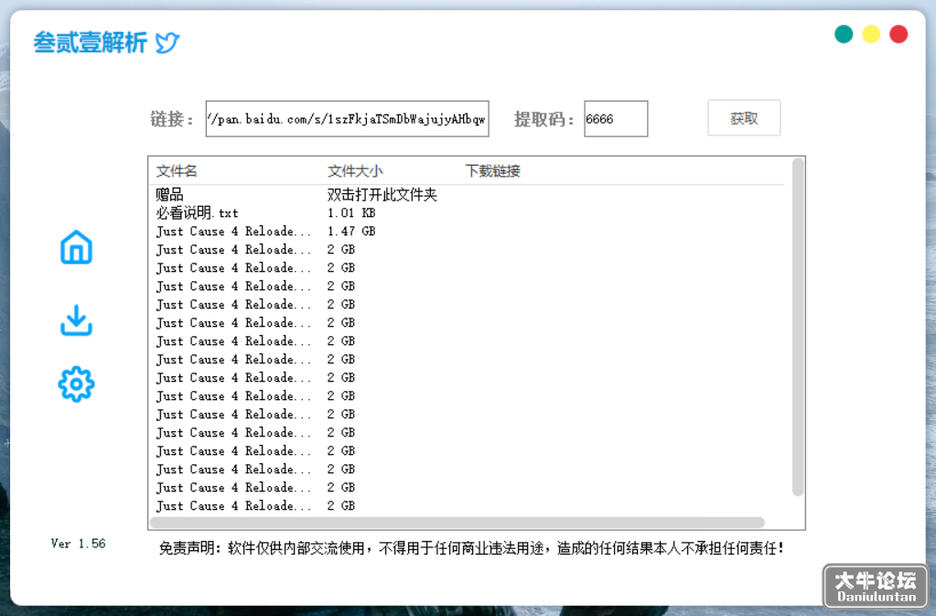
Task: Click the 叁贰壹解析 app title
Action: (91, 43)
